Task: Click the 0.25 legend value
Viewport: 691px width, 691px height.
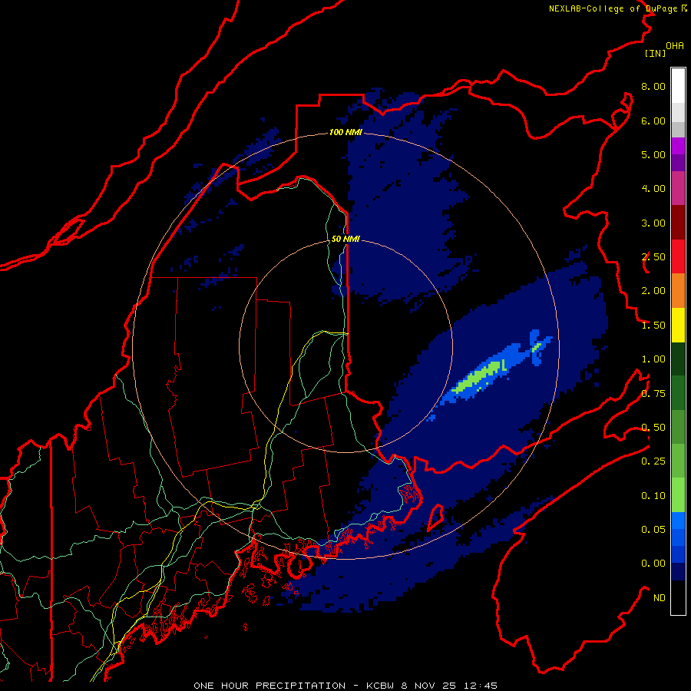Action: click(x=653, y=461)
